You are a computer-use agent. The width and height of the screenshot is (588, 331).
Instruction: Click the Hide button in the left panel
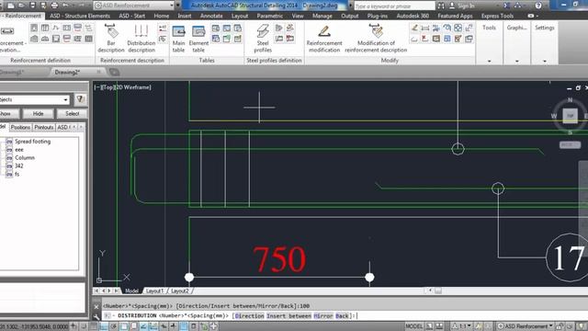38,113
